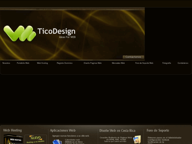192x144 pixels.
Task: Select Mercadeo Web menu item
Action: click(118, 63)
